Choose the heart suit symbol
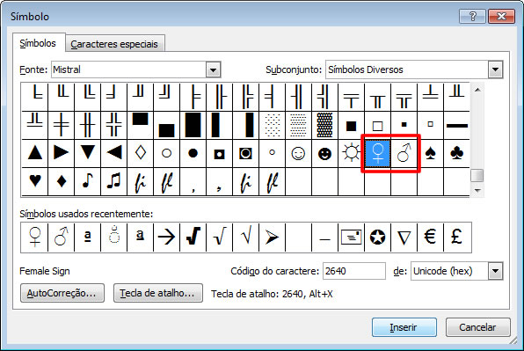Screen dimensions: 524x351 (35, 181)
